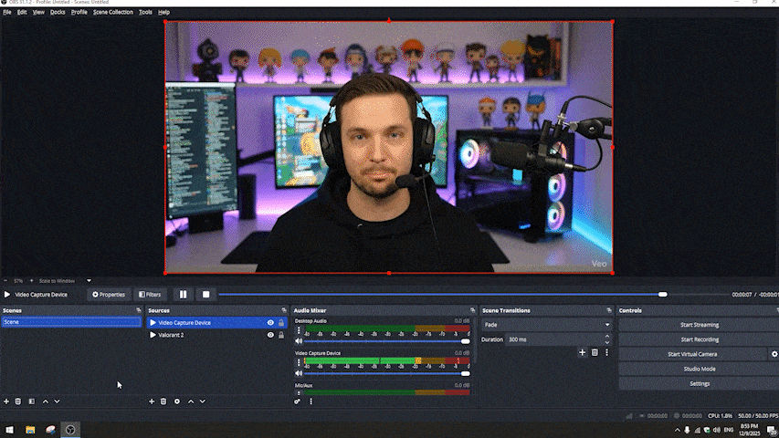Undock the Scenes panel
The image size is (779, 438).
click(x=139, y=310)
